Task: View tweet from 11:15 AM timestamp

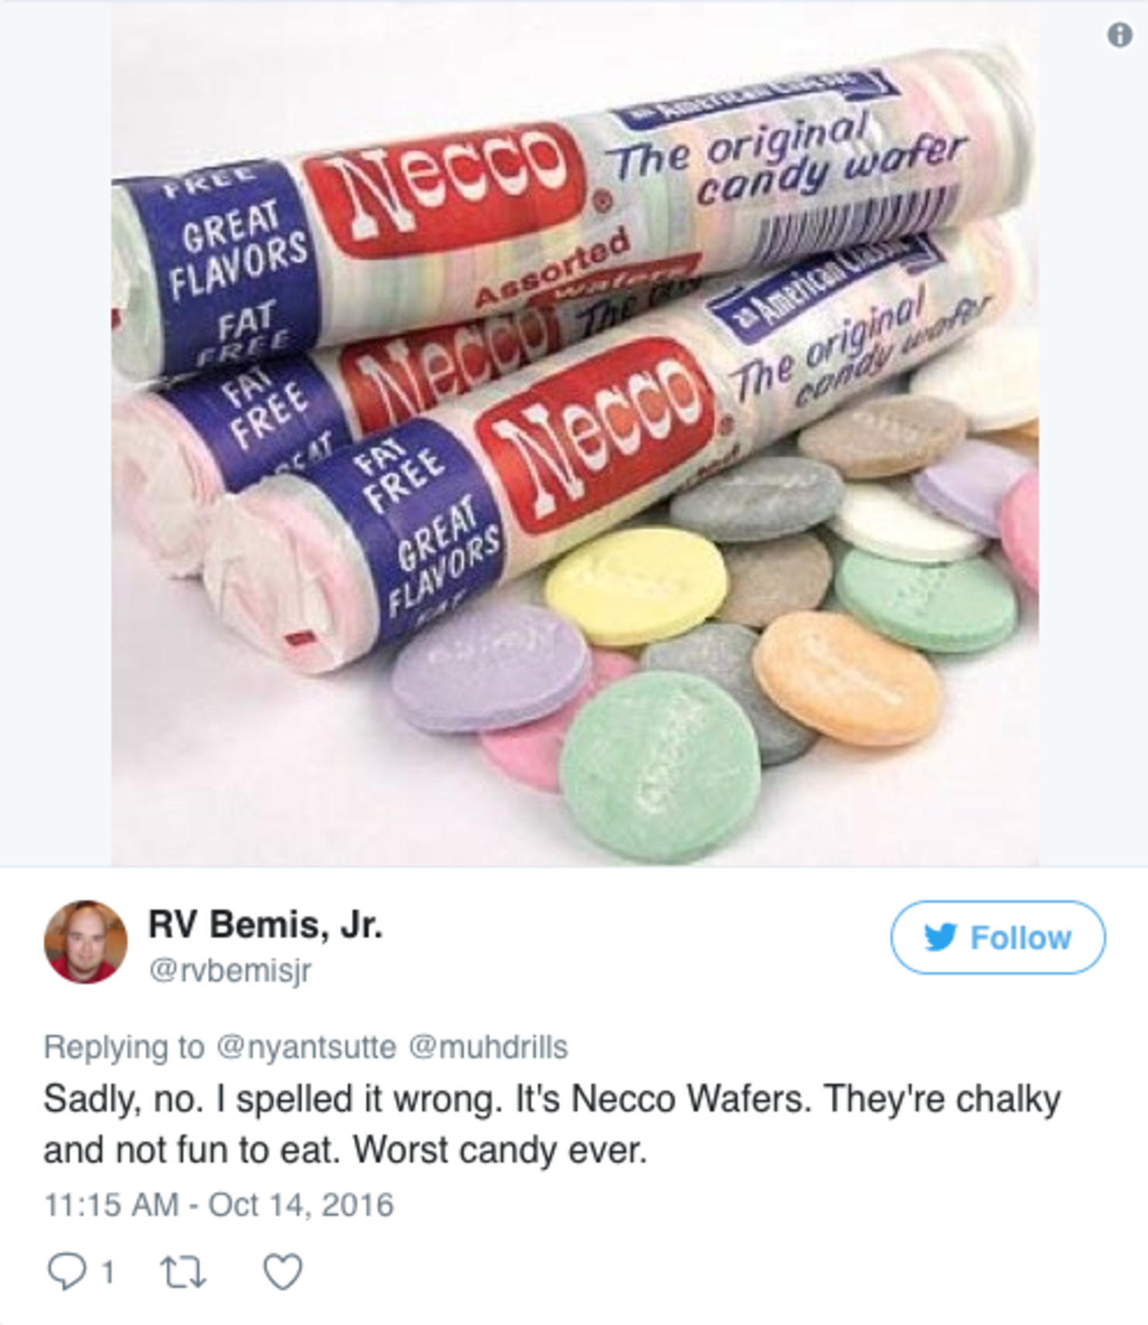Action: coord(219,1205)
